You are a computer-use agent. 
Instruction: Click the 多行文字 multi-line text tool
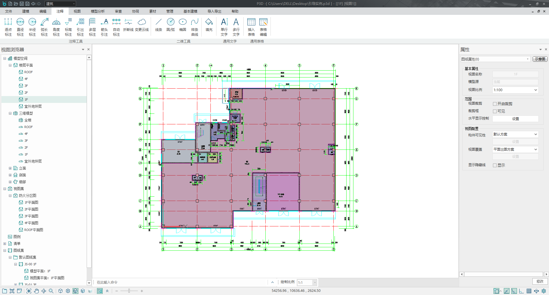tap(236, 27)
